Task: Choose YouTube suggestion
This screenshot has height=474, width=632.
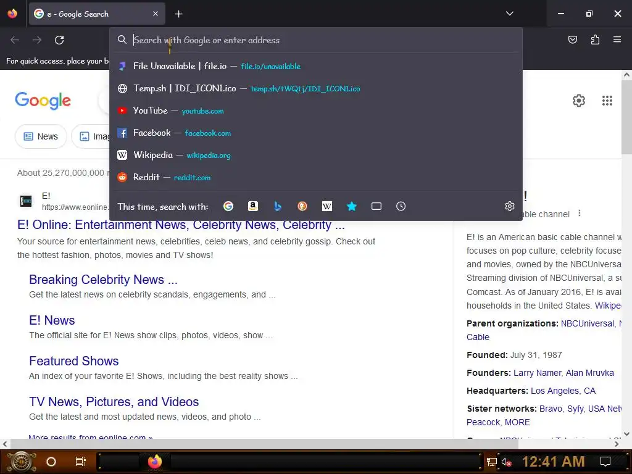Action: (x=316, y=110)
